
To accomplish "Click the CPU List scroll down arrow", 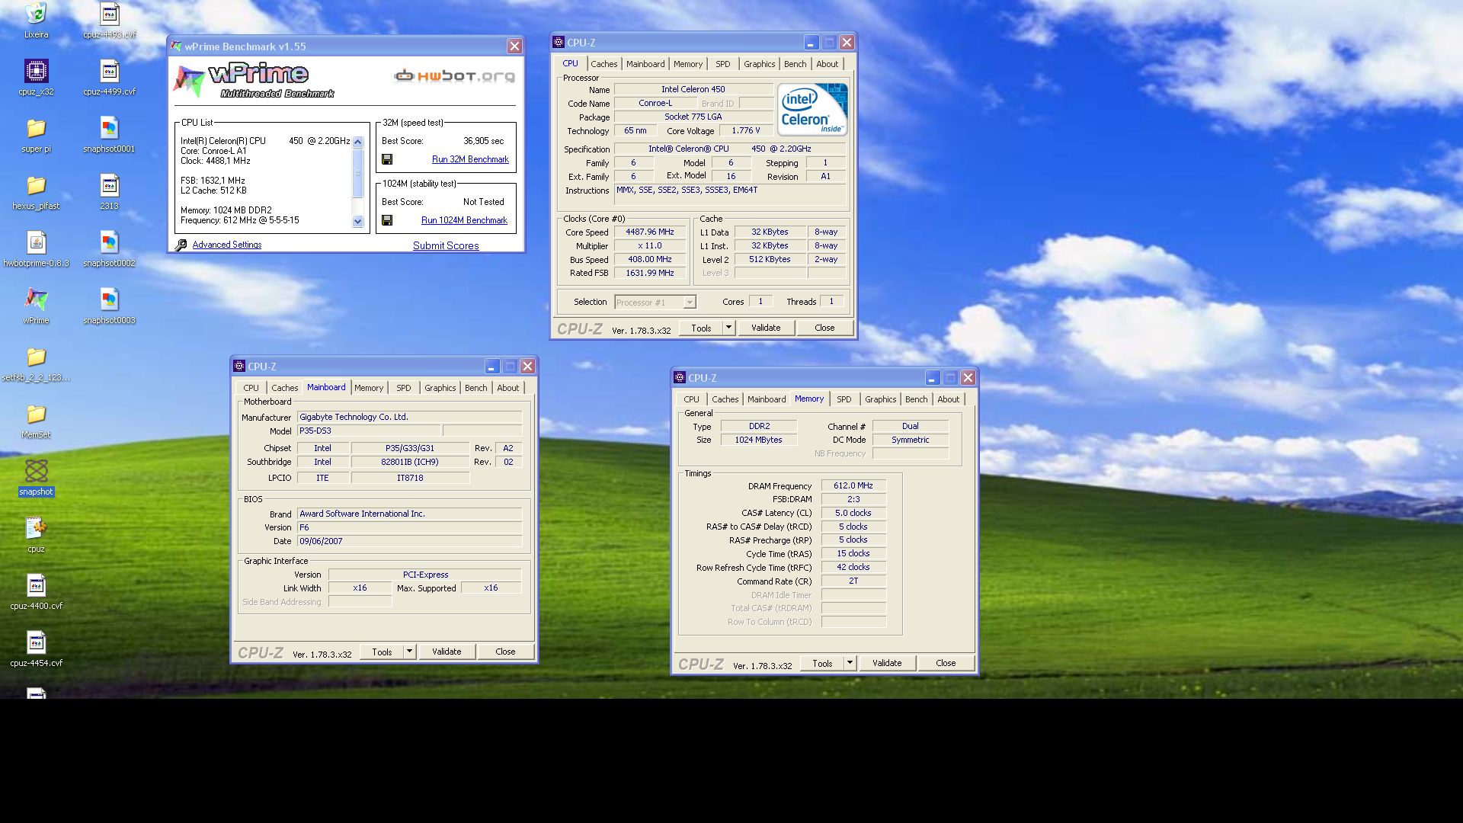I will (x=358, y=222).
